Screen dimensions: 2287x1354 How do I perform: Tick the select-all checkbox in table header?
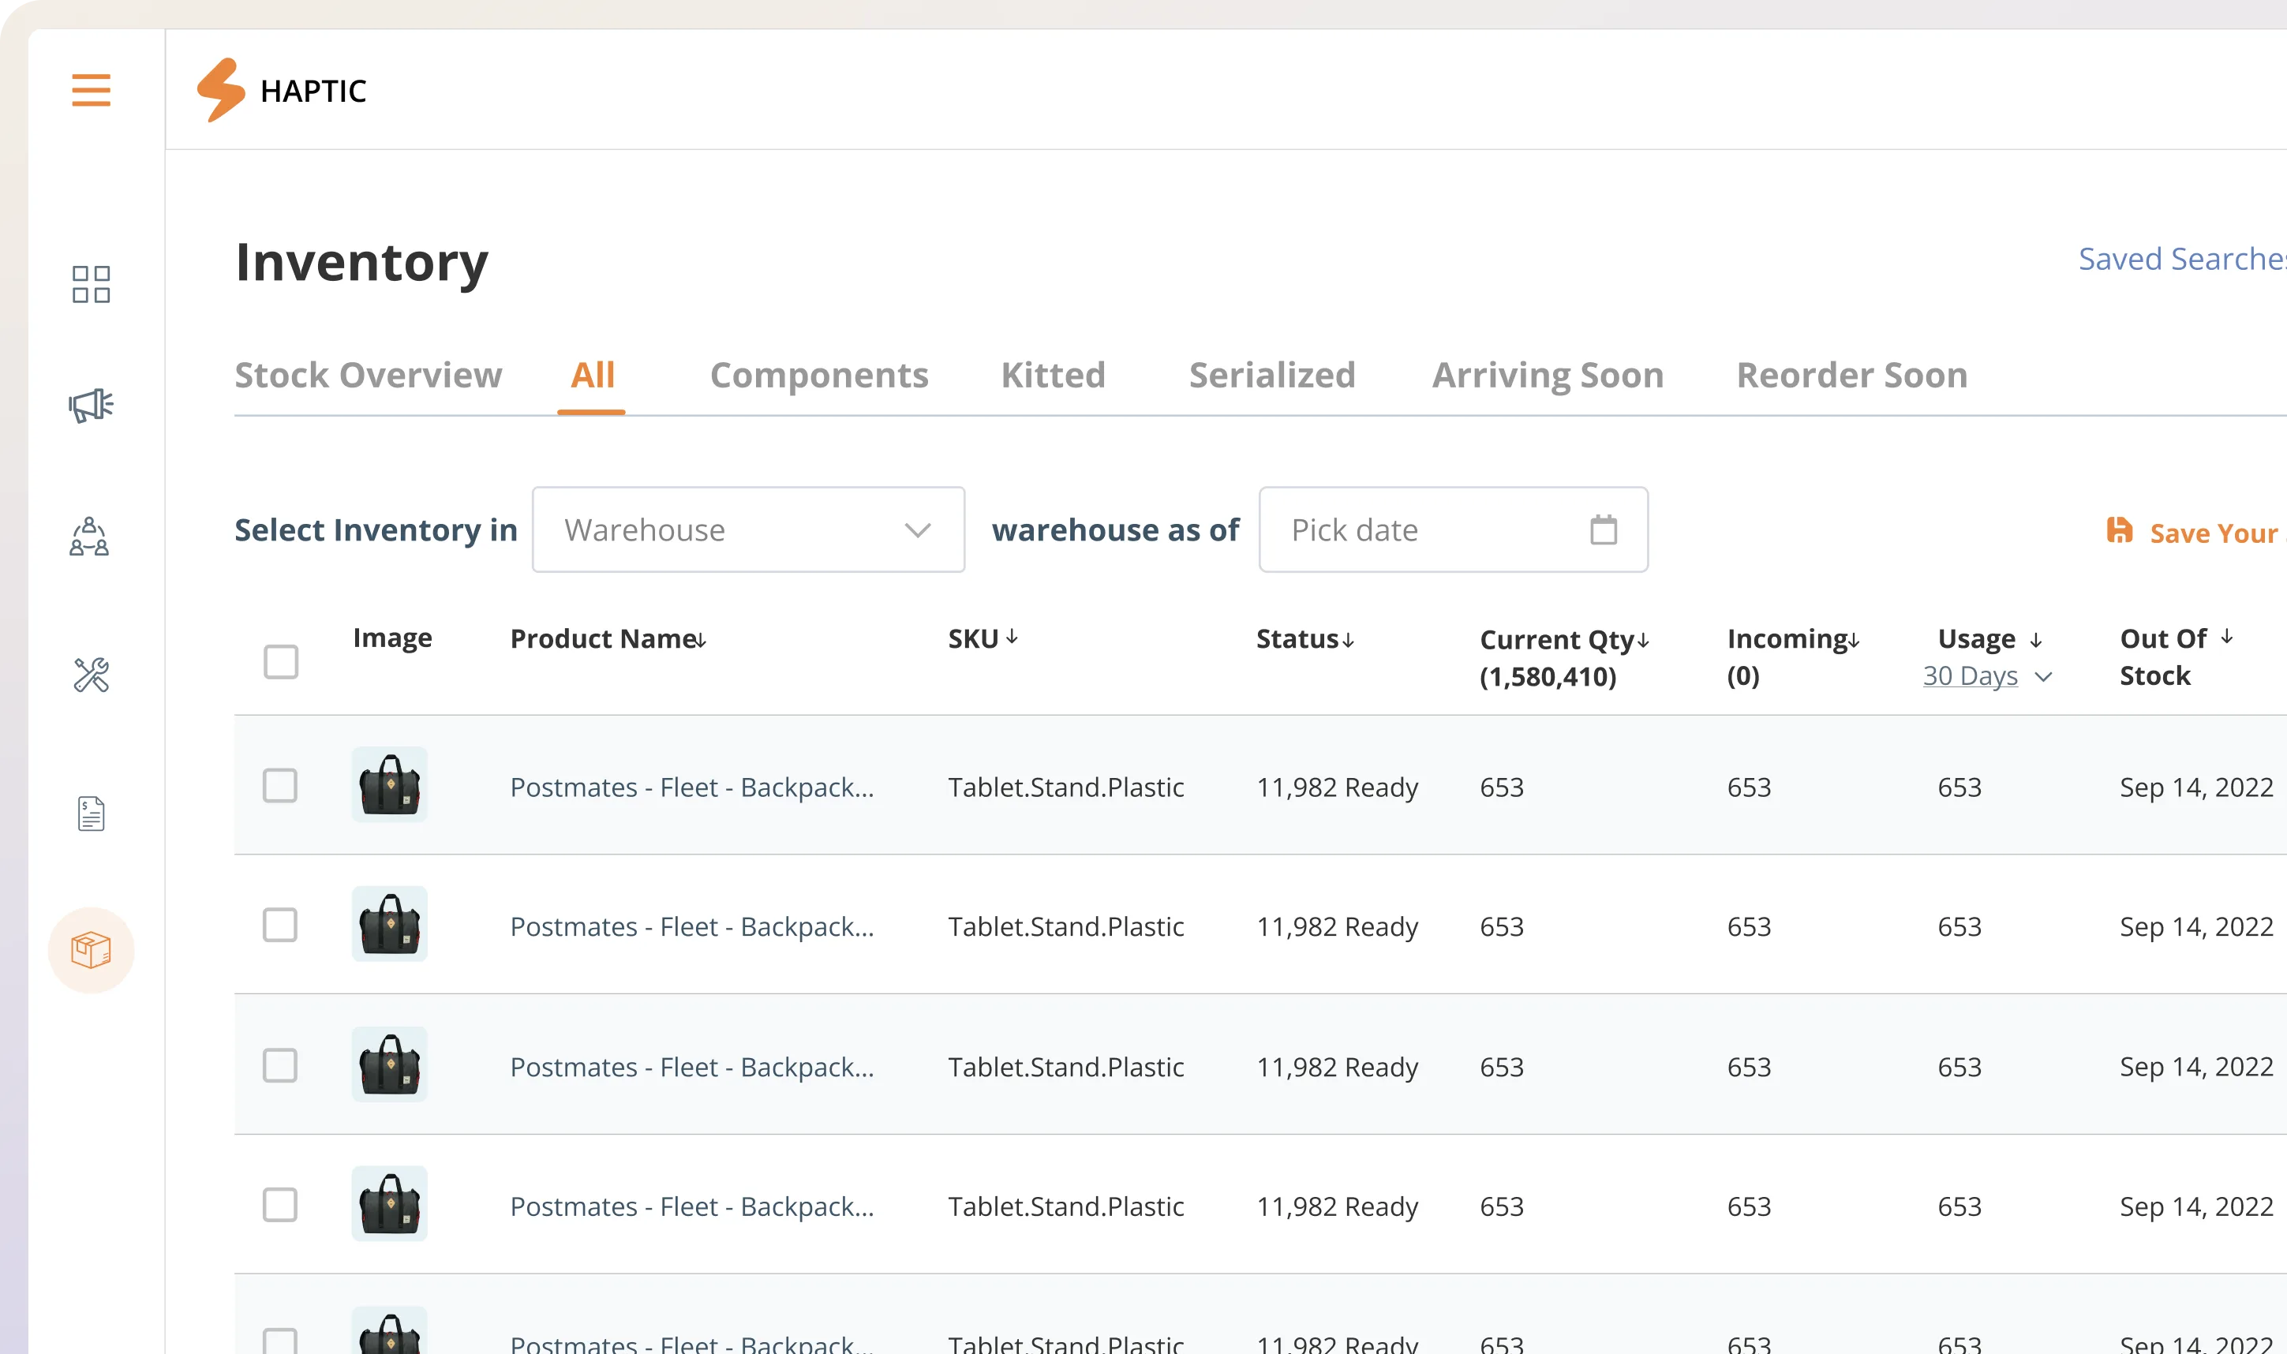click(281, 661)
